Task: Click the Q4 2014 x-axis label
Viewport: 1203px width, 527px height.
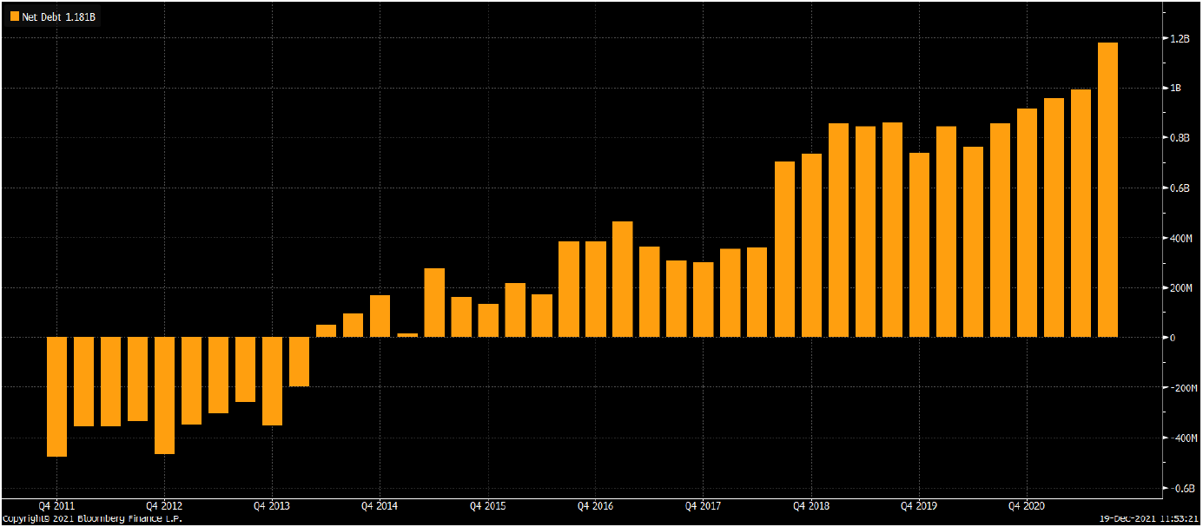Action: 380,505
